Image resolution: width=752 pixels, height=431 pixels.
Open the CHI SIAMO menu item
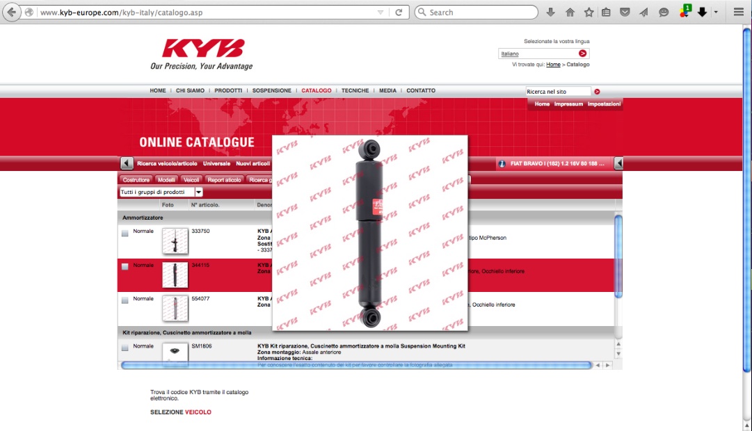point(190,90)
